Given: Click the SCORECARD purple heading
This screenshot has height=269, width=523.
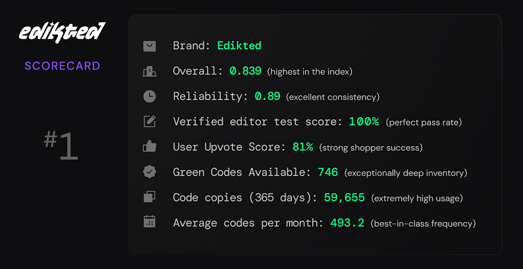Looking at the screenshot, I should [x=62, y=66].
